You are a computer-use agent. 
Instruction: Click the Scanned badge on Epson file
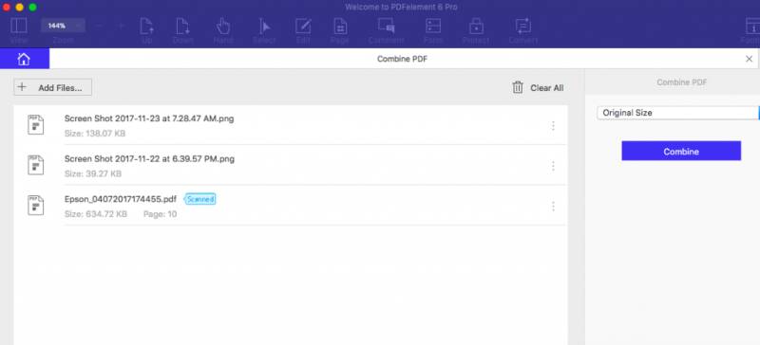[x=200, y=199]
